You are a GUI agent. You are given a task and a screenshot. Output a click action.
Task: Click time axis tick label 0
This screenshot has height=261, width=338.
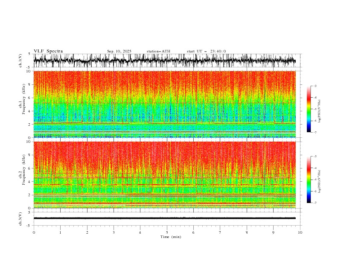(34, 232)
